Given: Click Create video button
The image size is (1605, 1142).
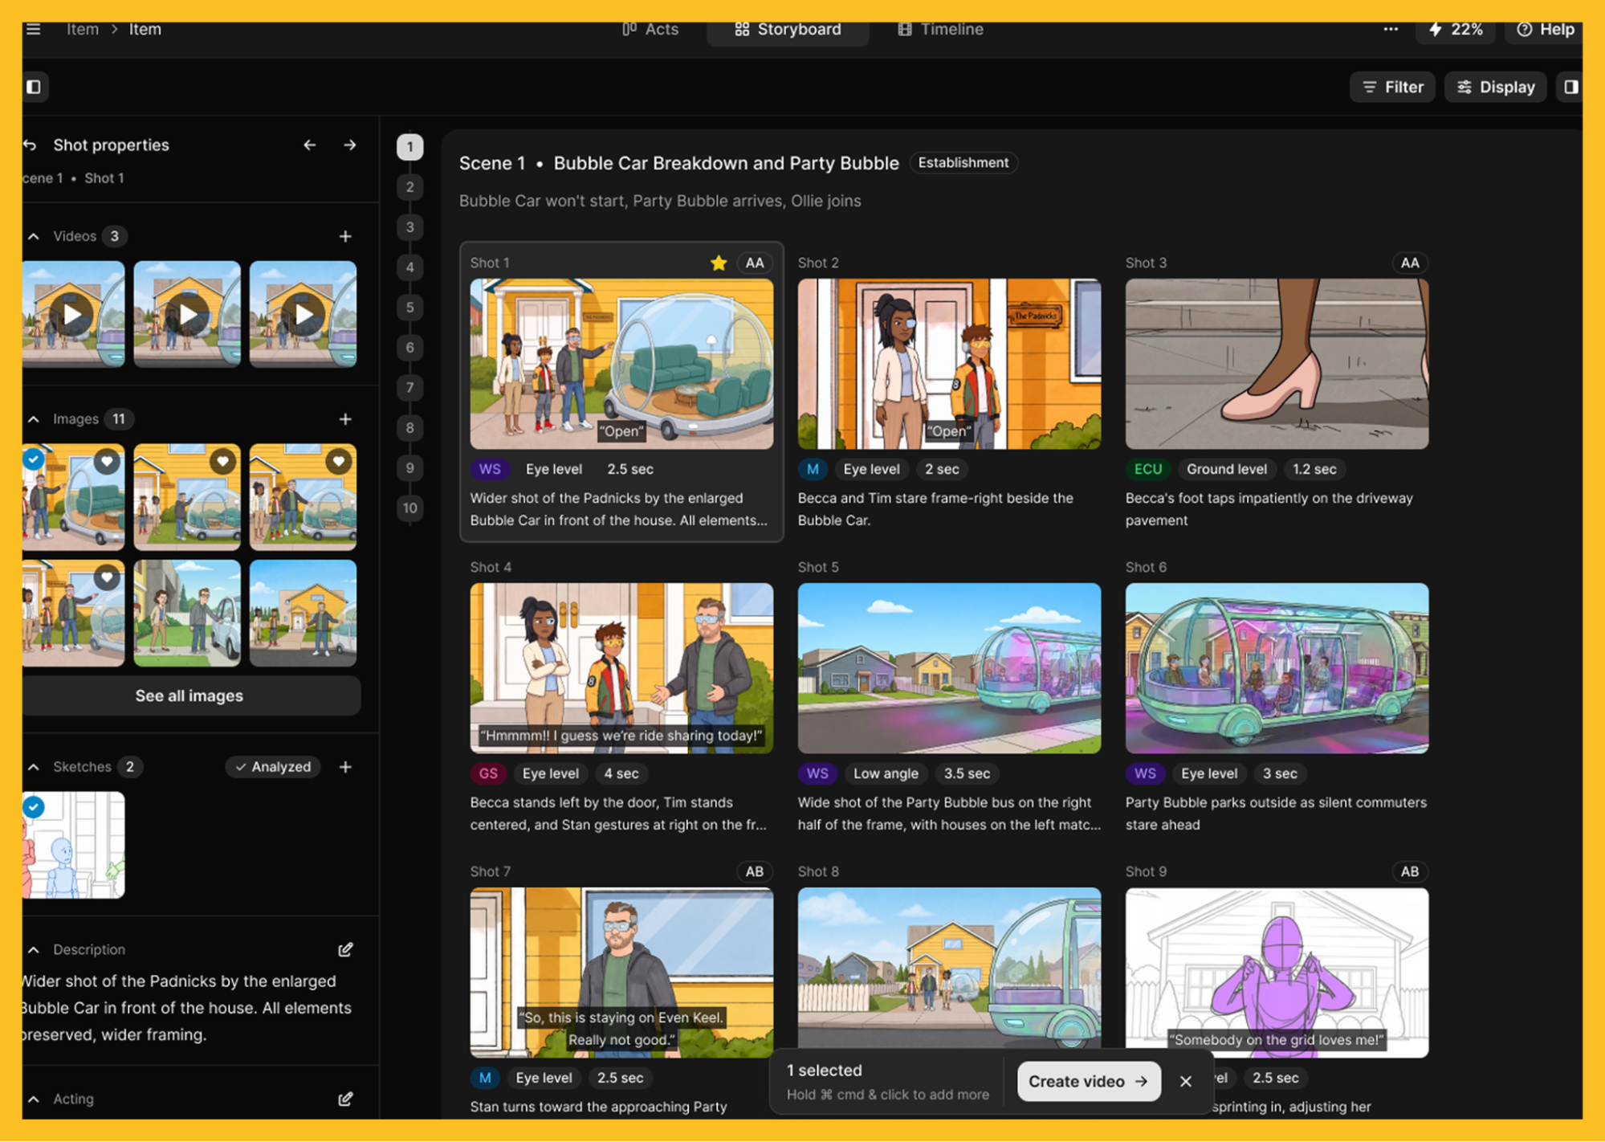Looking at the screenshot, I should coord(1089,1082).
